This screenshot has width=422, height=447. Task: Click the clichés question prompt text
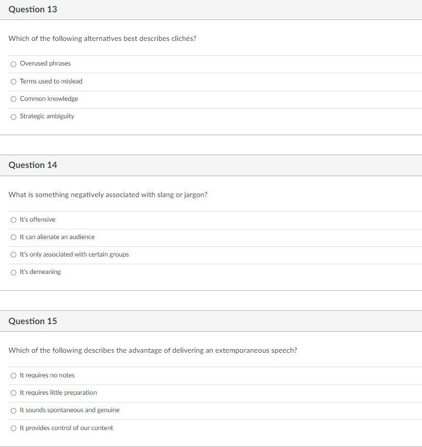click(103, 38)
